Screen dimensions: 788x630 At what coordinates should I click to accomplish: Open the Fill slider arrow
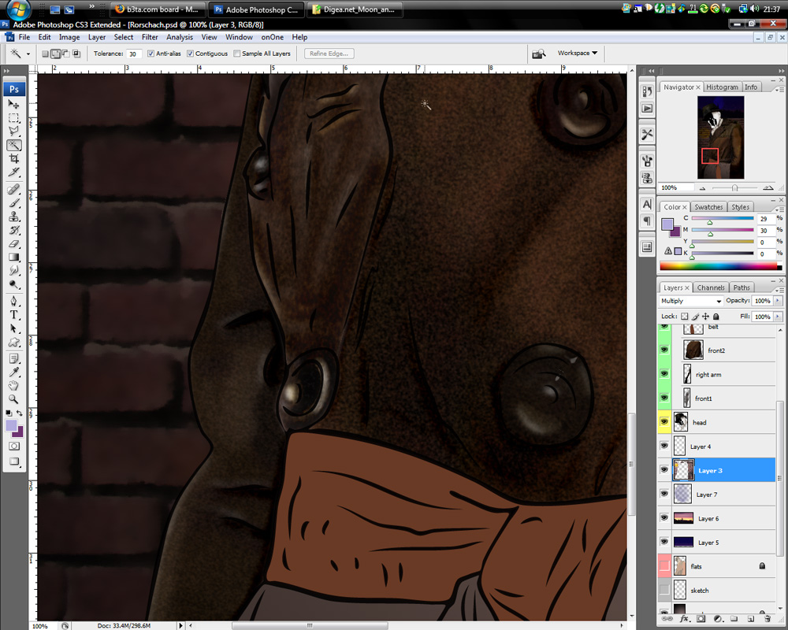click(x=778, y=317)
